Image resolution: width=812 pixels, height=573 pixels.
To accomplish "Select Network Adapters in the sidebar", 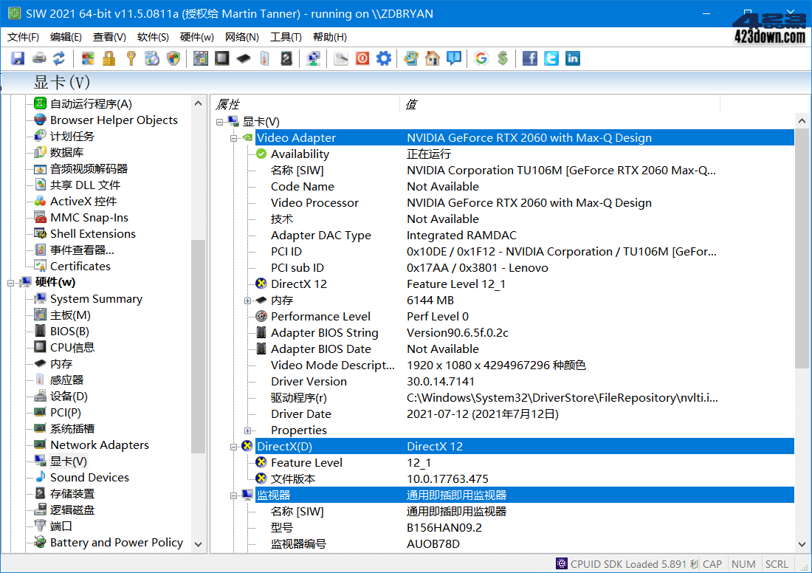I will point(100,445).
